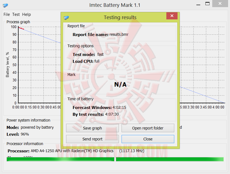Screen dimensions: 230x174
Task: Click the report file name results.bmr
Action: click(x=119, y=34)
